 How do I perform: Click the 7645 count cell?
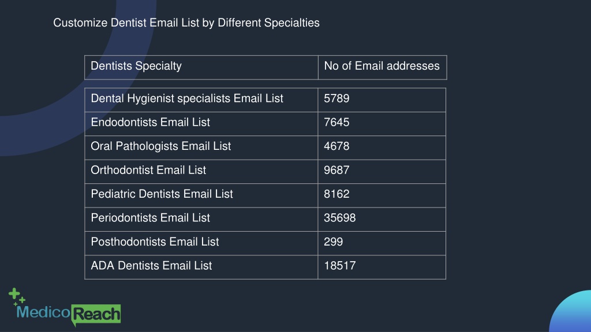pyautogui.click(x=382, y=124)
